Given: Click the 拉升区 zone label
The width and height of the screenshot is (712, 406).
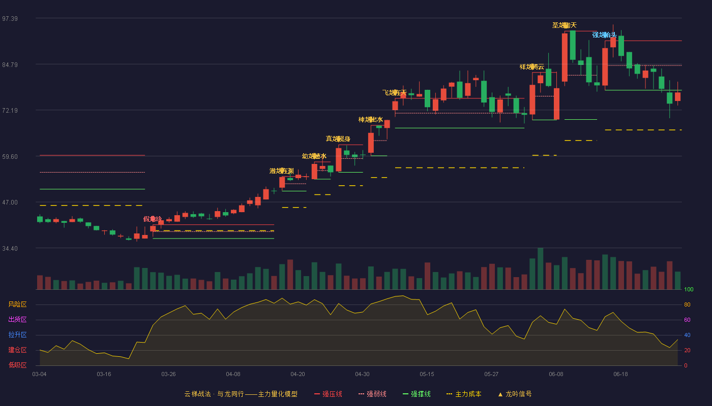Looking at the screenshot, I should tap(17, 335).
